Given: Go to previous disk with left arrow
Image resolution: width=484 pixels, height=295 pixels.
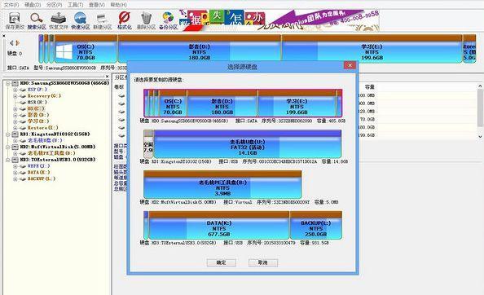Looking at the screenshot, I should pos(11,43).
